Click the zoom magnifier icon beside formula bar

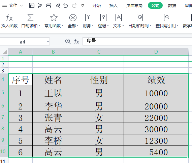click(x=68, y=41)
